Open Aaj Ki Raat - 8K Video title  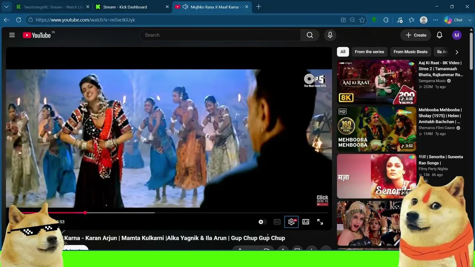[x=441, y=69]
